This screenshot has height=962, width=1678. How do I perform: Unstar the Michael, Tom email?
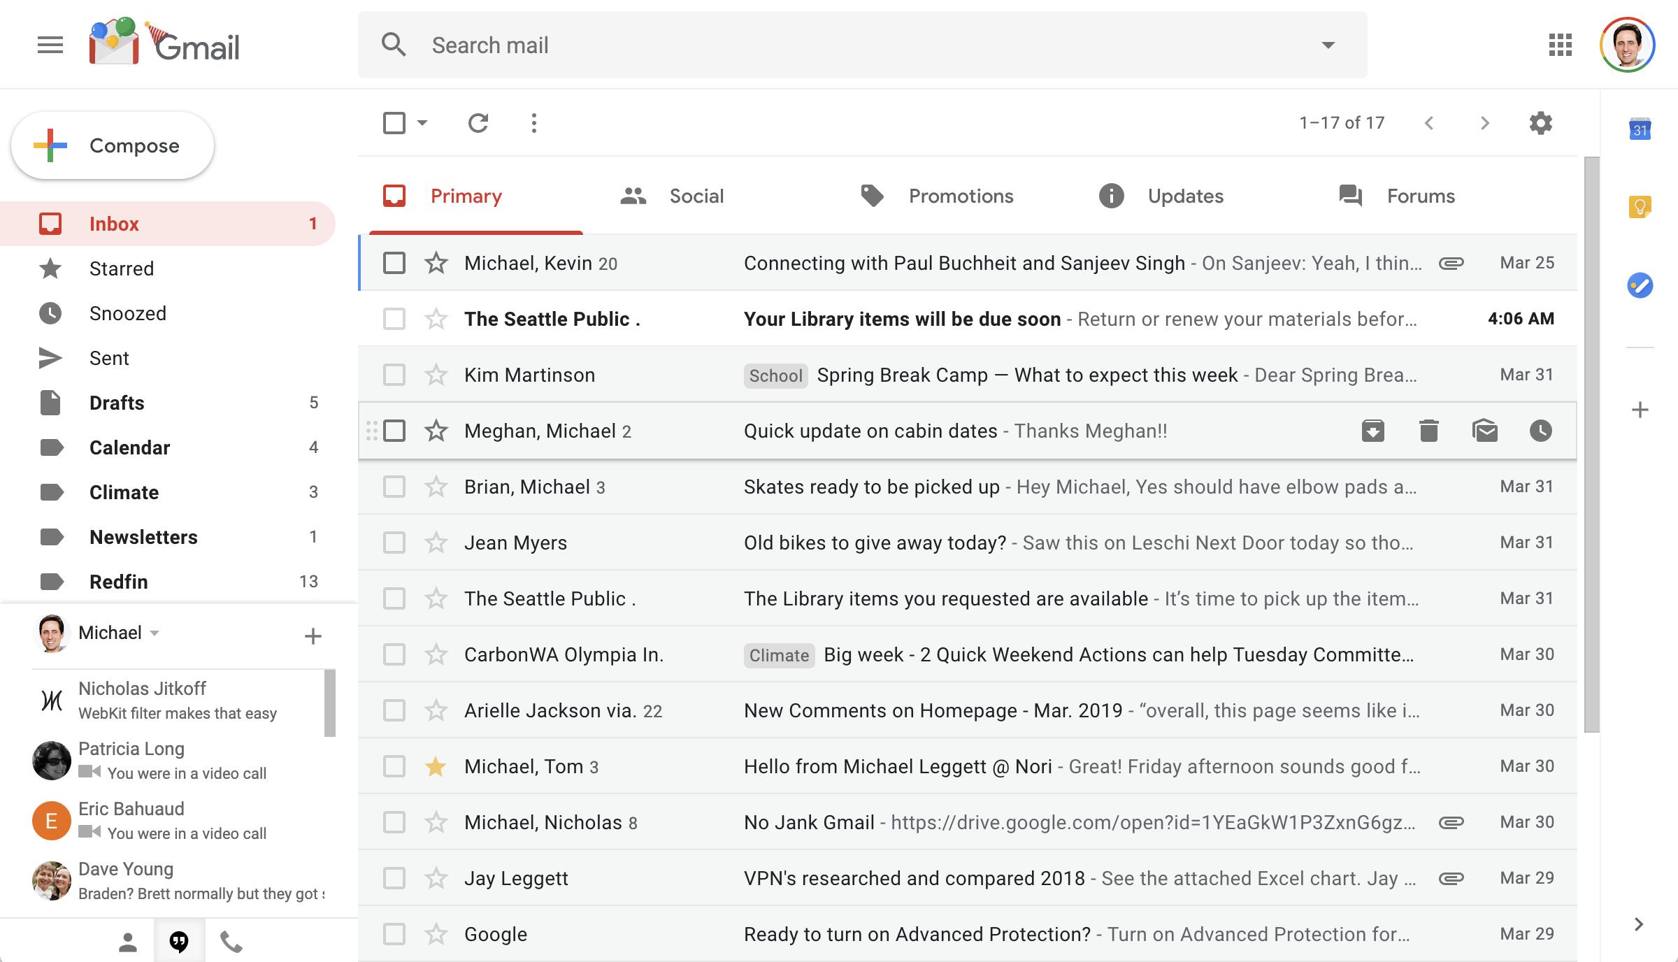pyautogui.click(x=436, y=766)
